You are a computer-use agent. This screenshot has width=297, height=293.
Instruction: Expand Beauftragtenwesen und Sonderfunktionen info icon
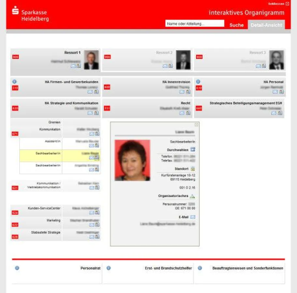pyautogui.click(x=200, y=268)
